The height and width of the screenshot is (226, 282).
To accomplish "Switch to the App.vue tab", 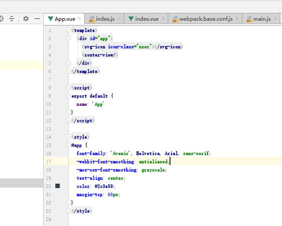I will 65,19.
